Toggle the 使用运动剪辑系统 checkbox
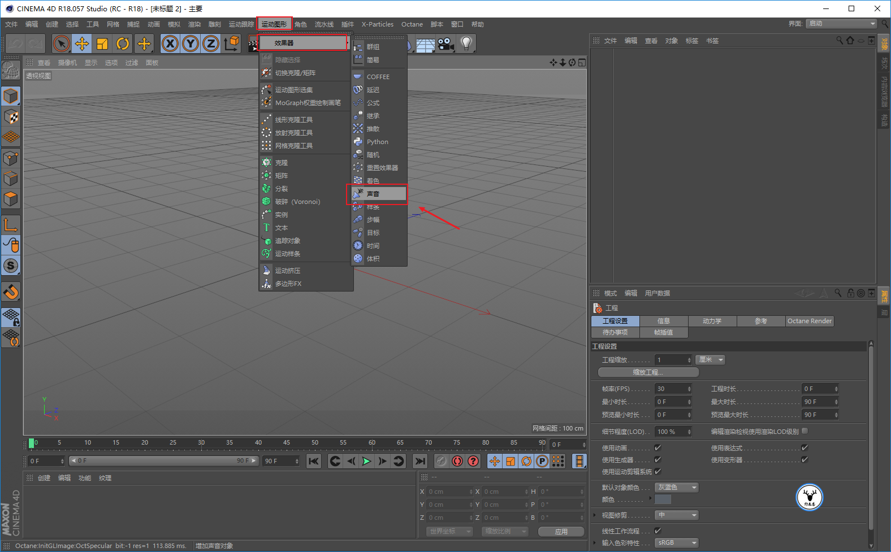This screenshot has height=552, width=891. click(x=658, y=471)
